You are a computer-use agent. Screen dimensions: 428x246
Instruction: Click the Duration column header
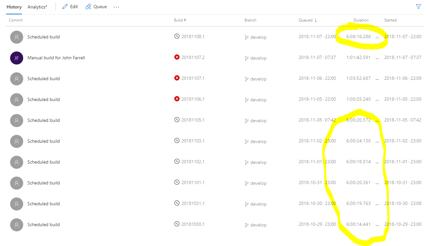point(361,20)
